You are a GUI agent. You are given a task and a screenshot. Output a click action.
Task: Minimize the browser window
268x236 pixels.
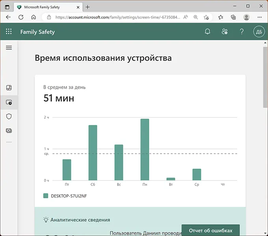[235, 6]
